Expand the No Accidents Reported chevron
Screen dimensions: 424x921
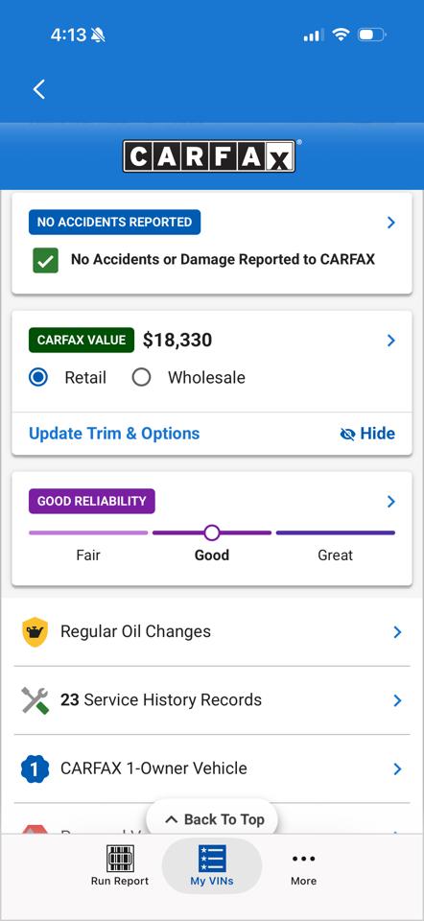click(x=391, y=223)
